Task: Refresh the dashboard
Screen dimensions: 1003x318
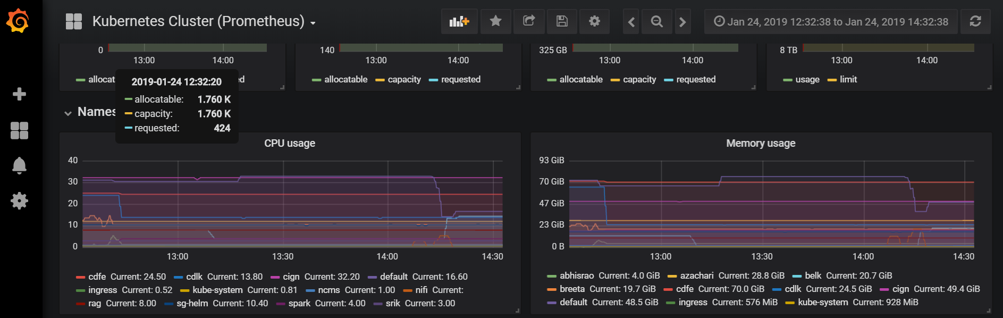Action: pos(975,21)
